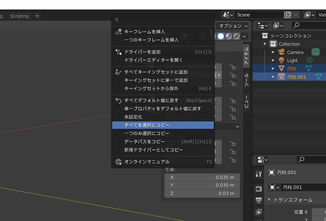This screenshot has width=326, height=221.
Task: Open rotation mode dropdown
Action: pos(227,126)
